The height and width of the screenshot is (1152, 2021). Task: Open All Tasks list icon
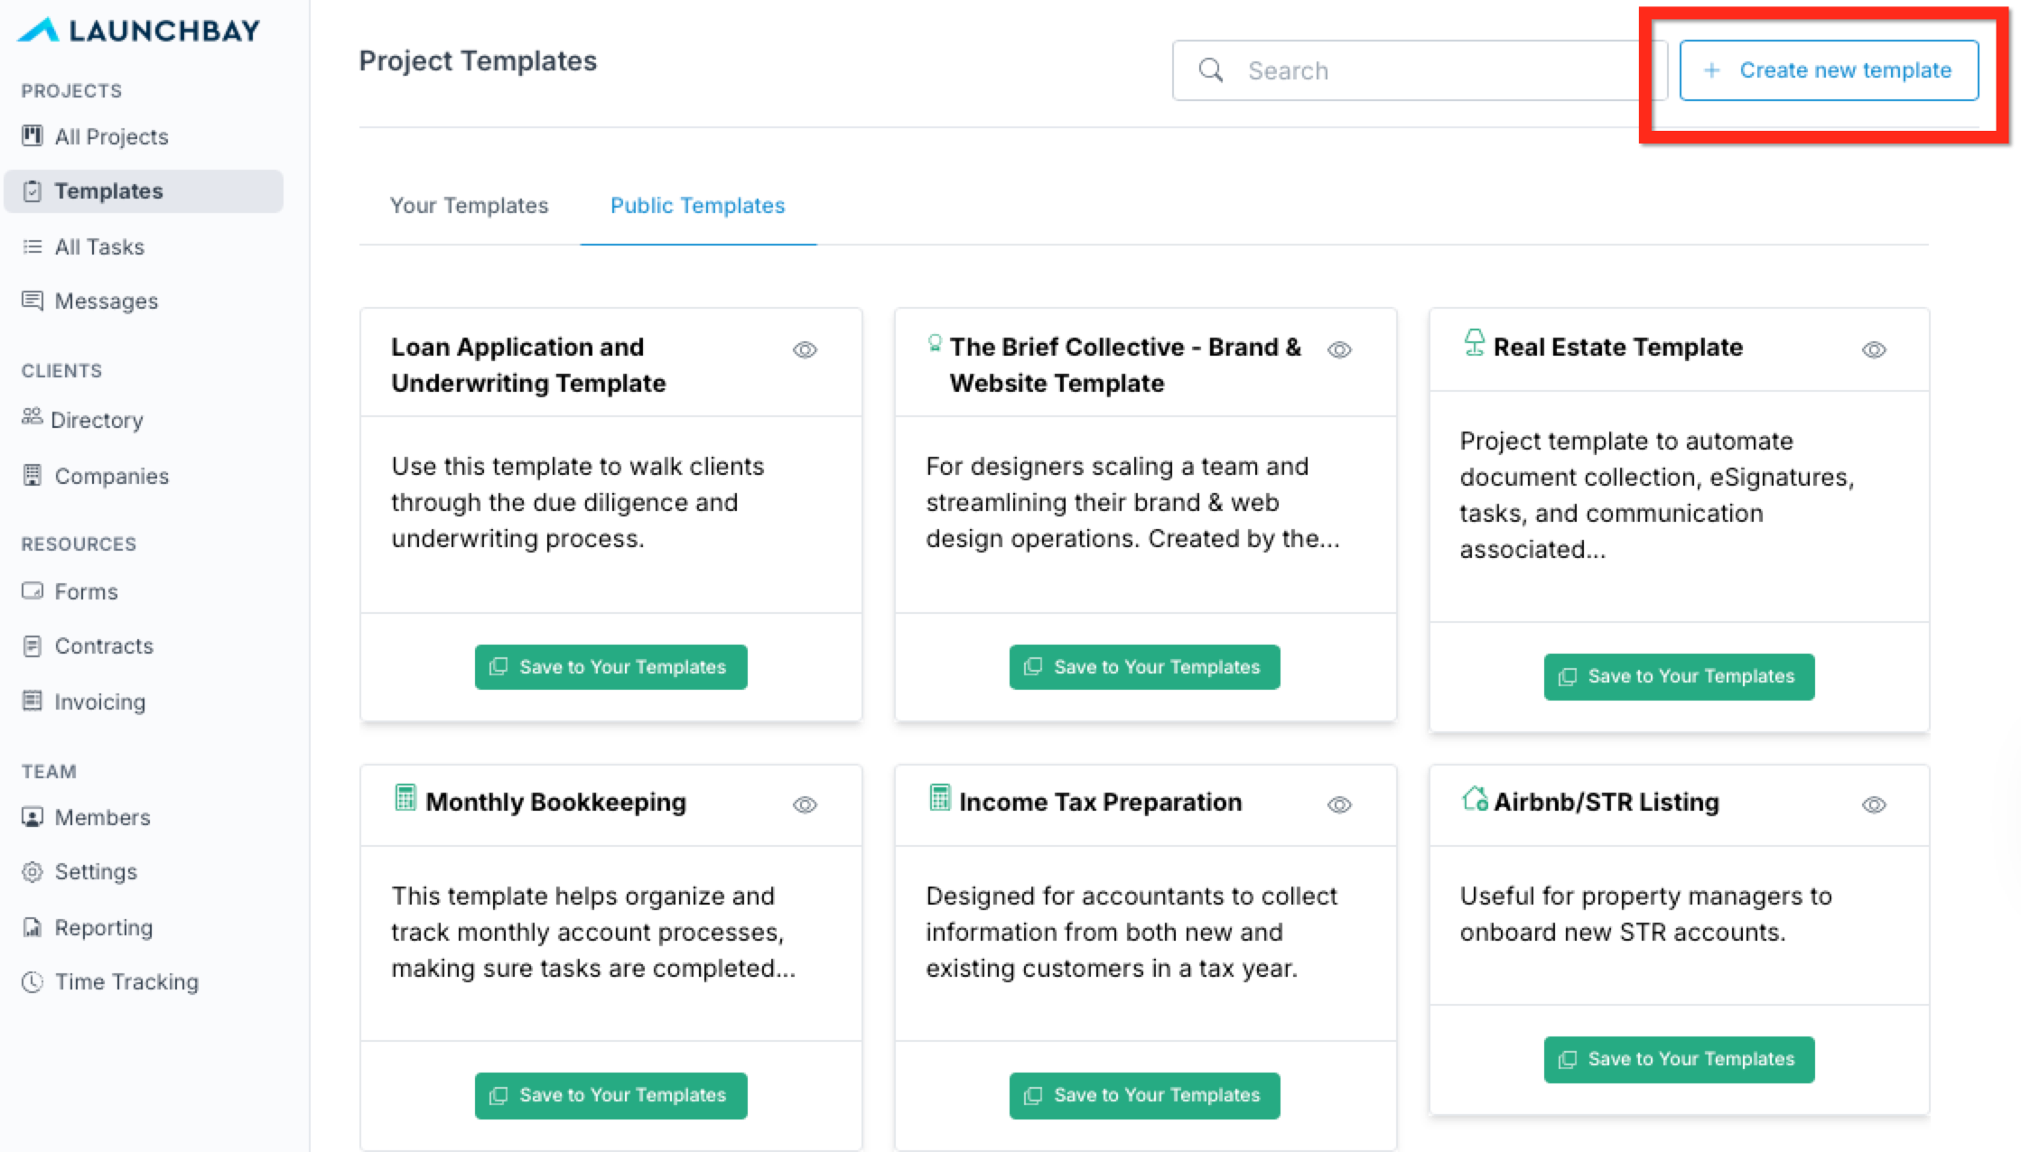point(33,246)
